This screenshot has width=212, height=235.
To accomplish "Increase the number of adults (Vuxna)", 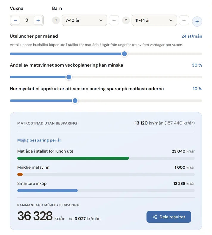I will (x=38, y=20).
